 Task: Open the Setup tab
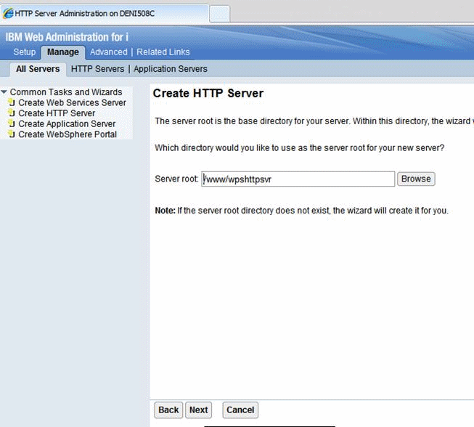pos(25,52)
